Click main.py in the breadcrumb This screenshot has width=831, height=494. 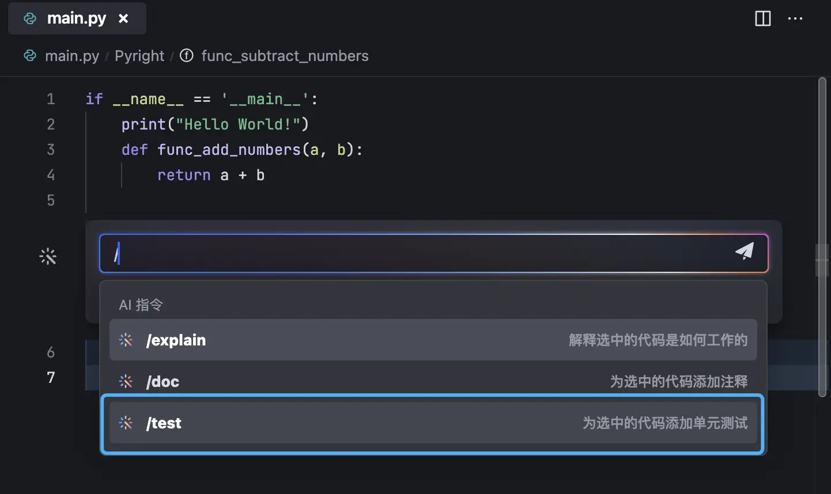click(x=72, y=56)
